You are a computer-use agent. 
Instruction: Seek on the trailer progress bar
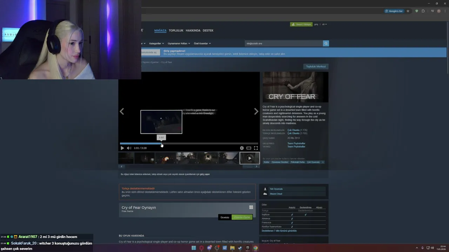coord(189,143)
